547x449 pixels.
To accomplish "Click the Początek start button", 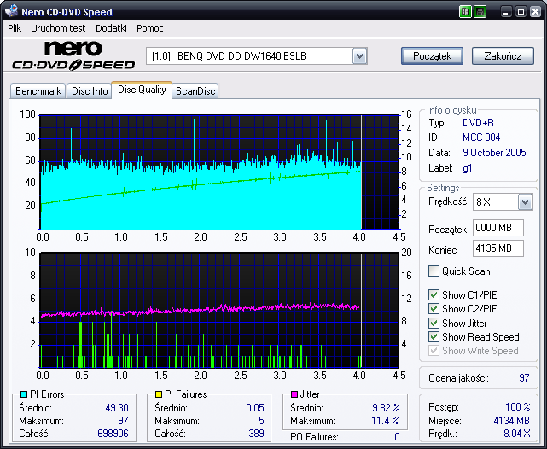I will pyautogui.click(x=433, y=56).
